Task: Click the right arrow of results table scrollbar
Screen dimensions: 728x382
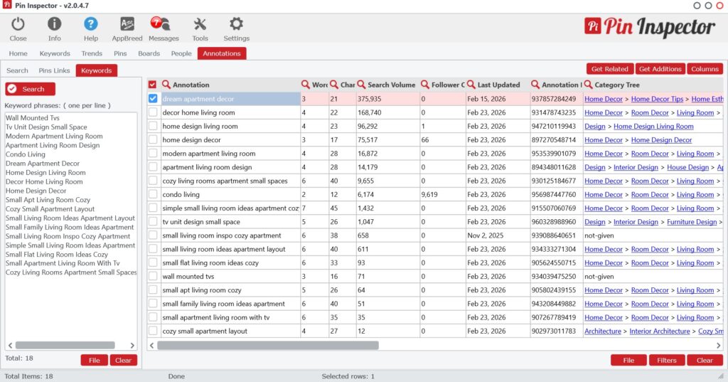Action: click(718, 345)
